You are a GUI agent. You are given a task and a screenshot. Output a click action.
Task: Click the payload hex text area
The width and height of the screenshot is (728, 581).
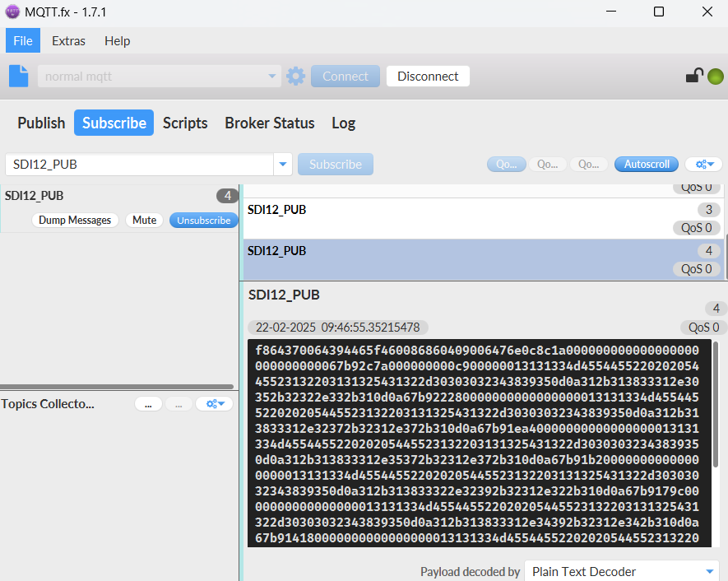(x=479, y=443)
